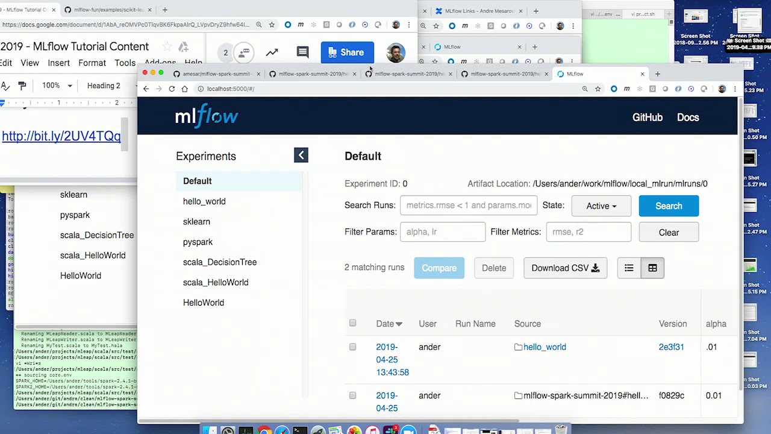Viewport: 771px width, 434px height.
Task: Select sklearn experiment in sidebar
Action: click(196, 221)
